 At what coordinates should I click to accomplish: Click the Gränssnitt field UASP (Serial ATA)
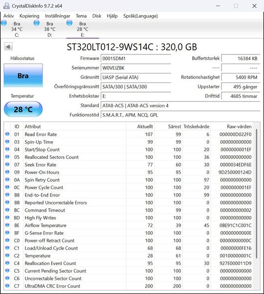click(135, 77)
